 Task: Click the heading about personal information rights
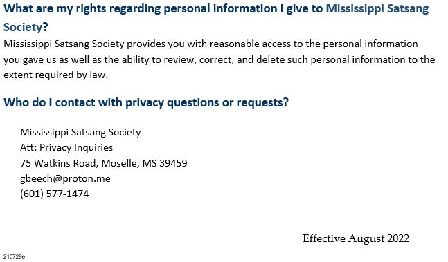tap(216, 18)
